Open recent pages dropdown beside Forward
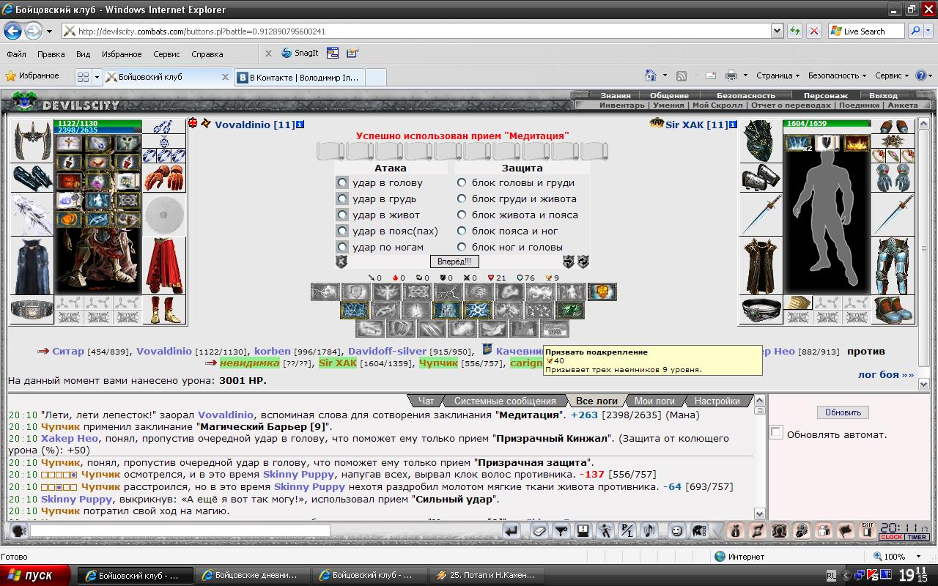Screen dimensions: 938x586 pyautogui.click(x=49, y=31)
